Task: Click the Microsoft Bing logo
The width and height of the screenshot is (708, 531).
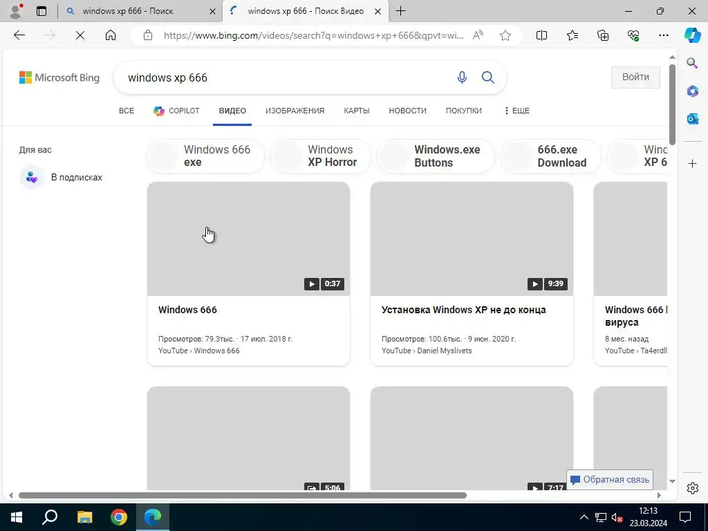Action: (59, 77)
